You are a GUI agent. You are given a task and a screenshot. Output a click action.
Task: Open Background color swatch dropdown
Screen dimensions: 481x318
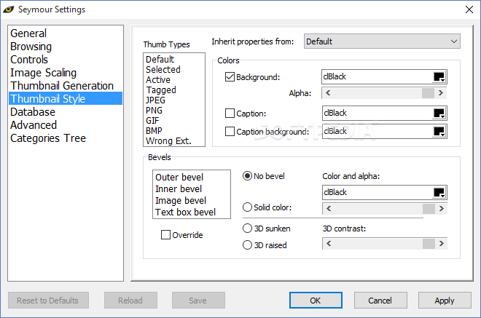coord(439,77)
